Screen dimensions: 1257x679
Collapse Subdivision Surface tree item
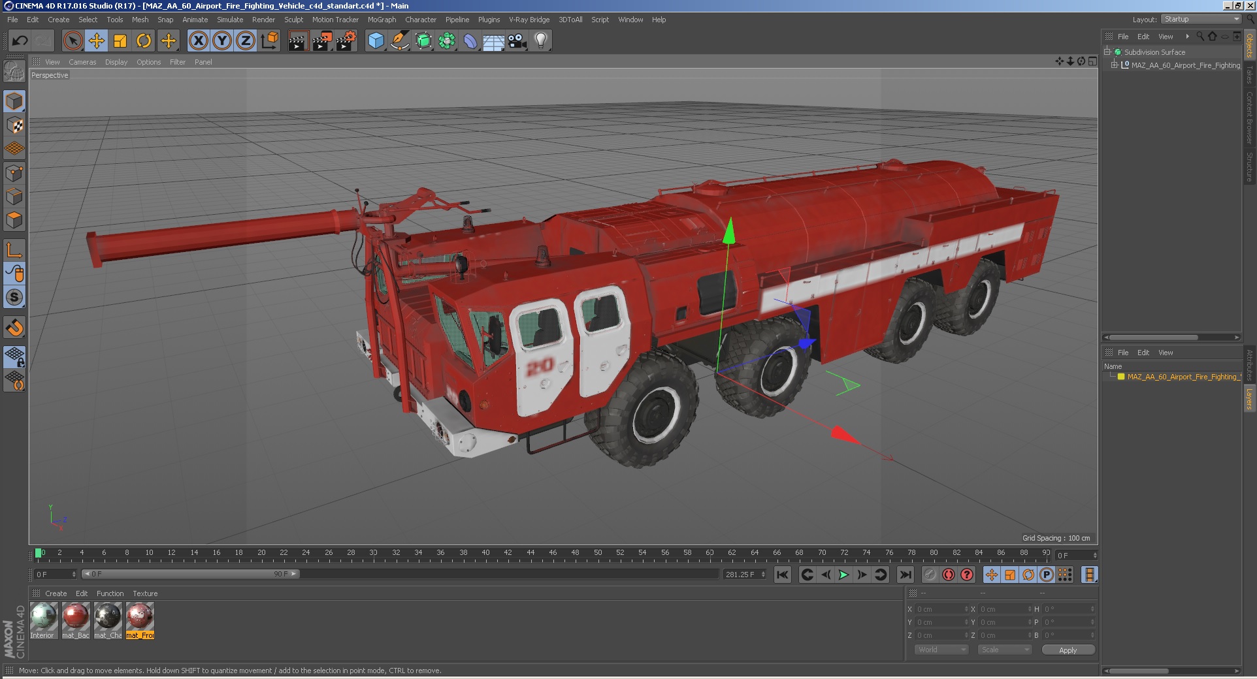point(1107,52)
